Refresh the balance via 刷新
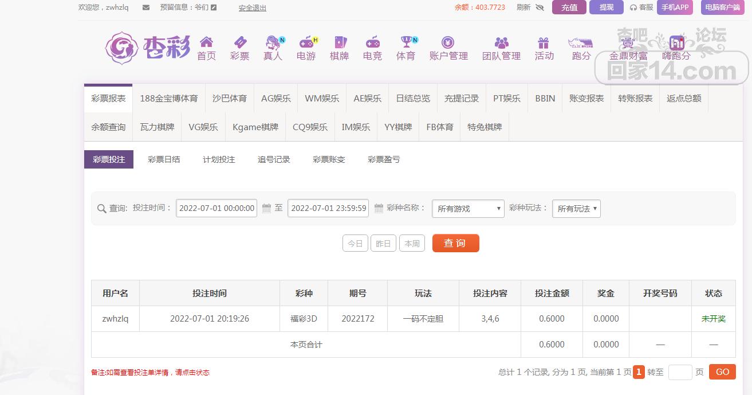This screenshot has width=752, height=395. coord(523,7)
